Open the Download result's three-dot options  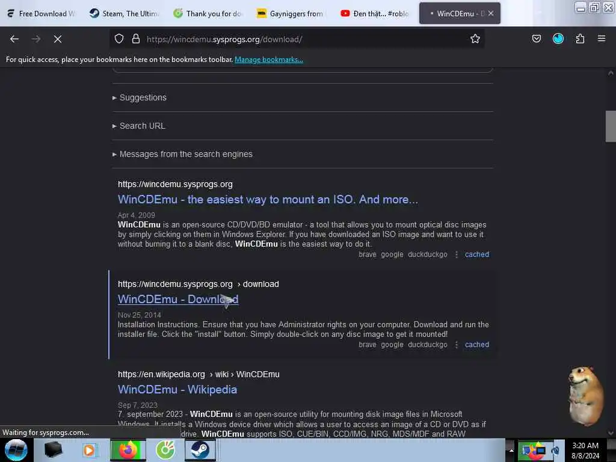[x=456, y=345]
